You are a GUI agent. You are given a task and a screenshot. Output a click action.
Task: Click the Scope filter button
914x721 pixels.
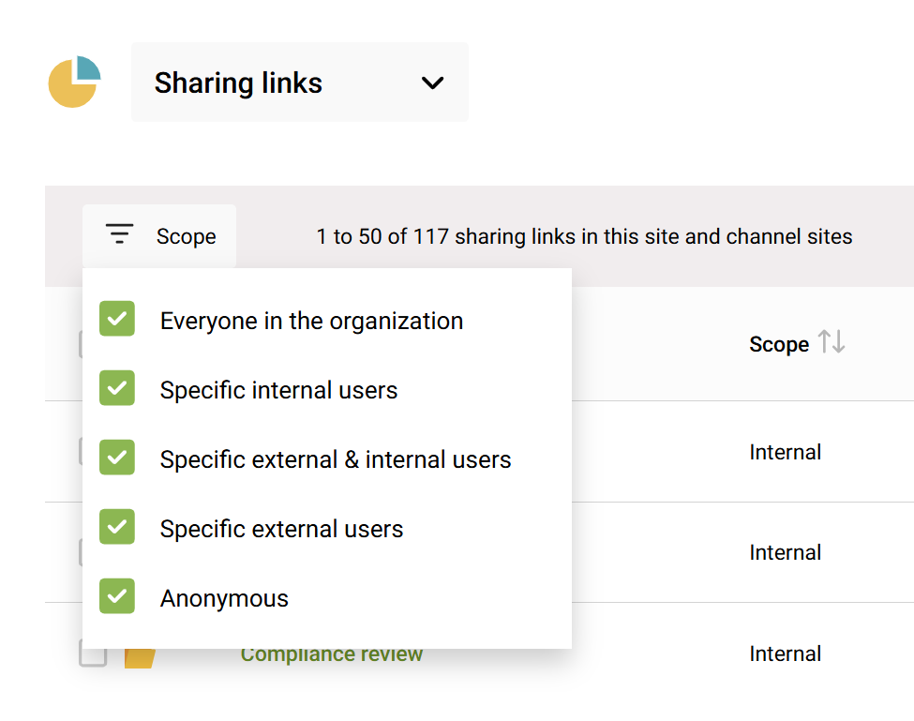(159, 236)
